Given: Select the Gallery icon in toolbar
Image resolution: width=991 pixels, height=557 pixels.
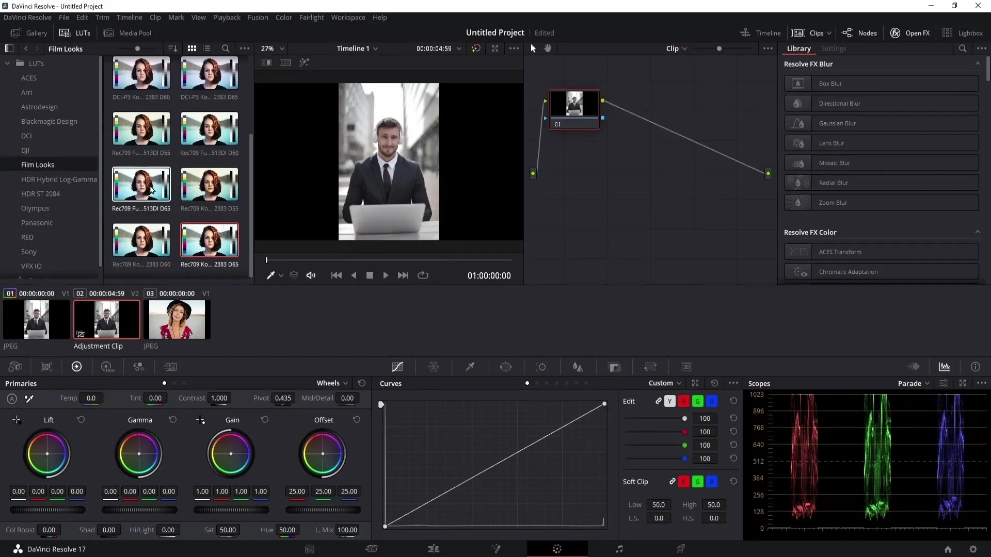Looking at the screenshot, I should pos(14,32).
